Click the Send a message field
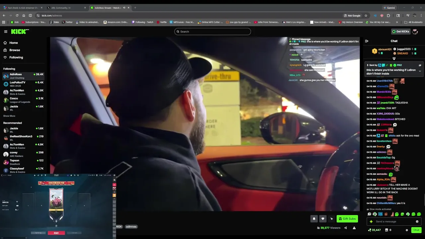Viewport: 425px width, 239px height. (x=393, y=222)
